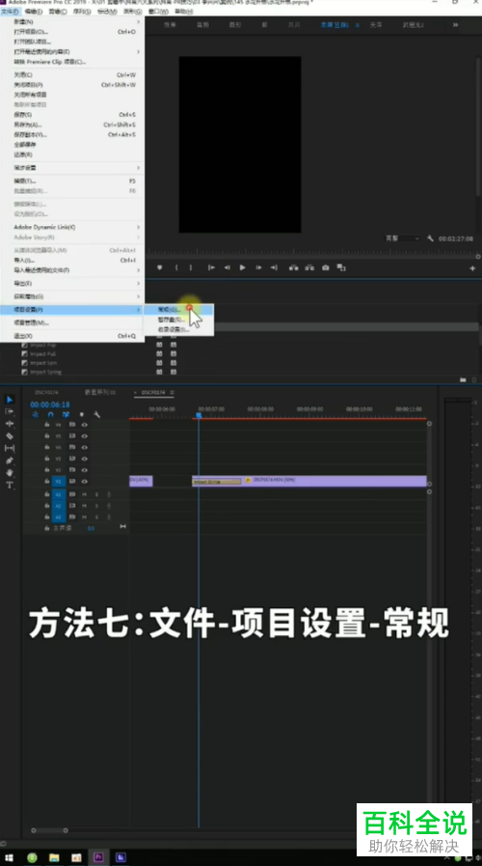The width and height of the screenshot is (482, 866).
Task: Step back one frame
Action: tap(227, 267)
